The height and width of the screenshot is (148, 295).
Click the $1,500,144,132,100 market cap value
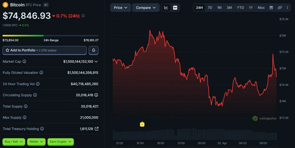tap(78, 61)
